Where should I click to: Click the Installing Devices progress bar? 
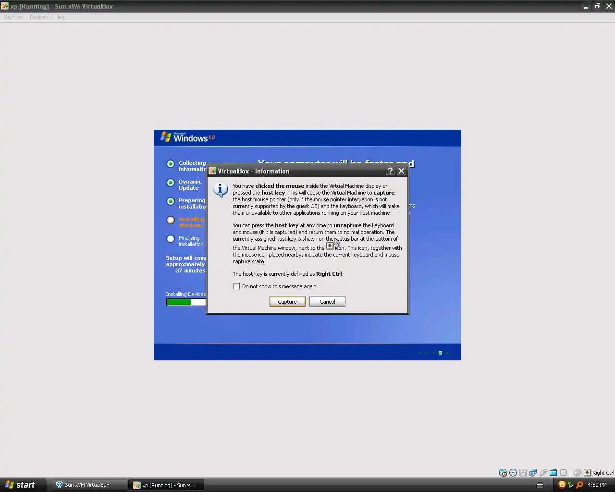pos(186,302)
